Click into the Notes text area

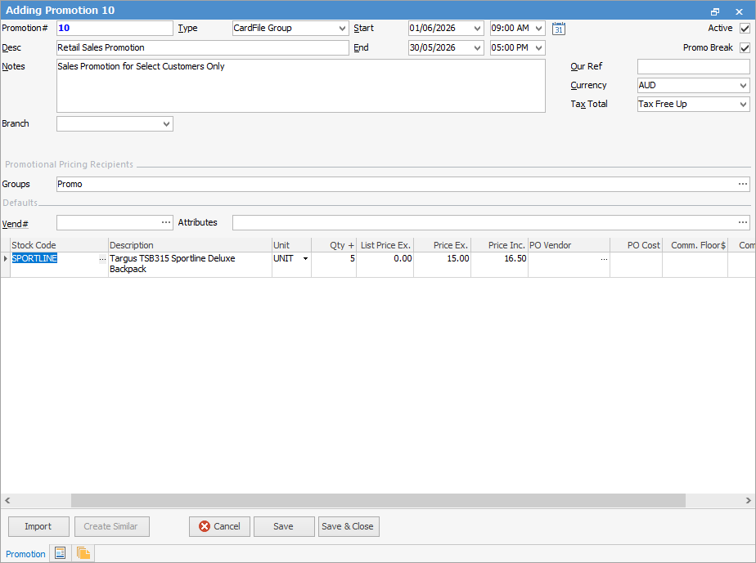301,86
